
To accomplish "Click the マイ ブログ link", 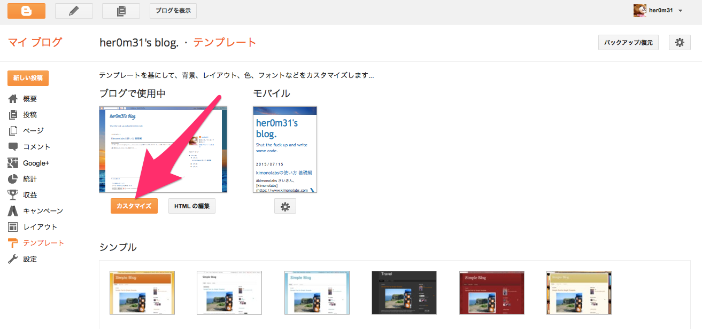I will tap(35, 42).
